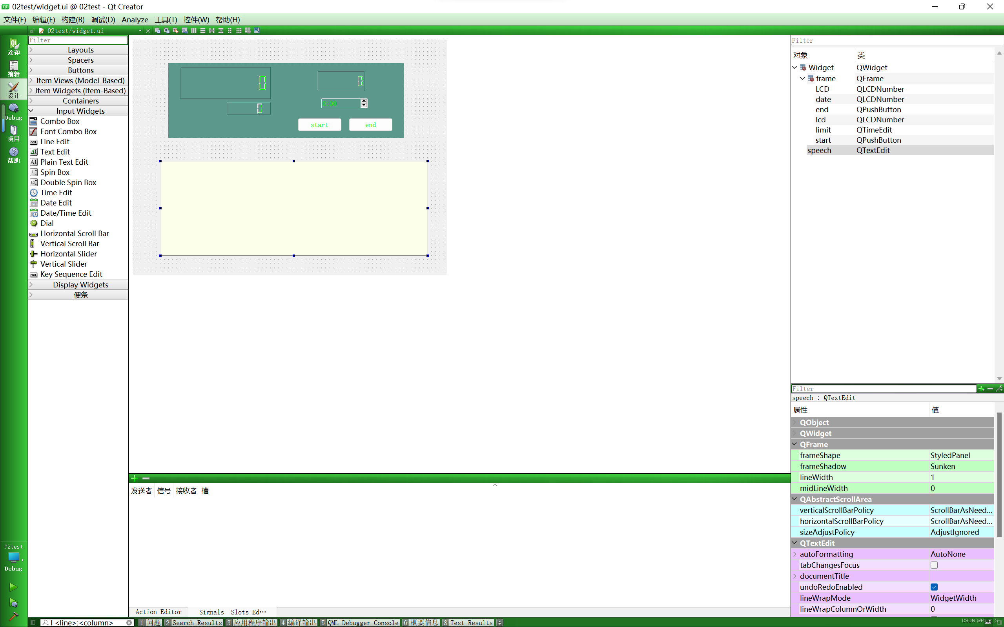Open the Welcome (欢迎) mode

click(x=14, y=46)
